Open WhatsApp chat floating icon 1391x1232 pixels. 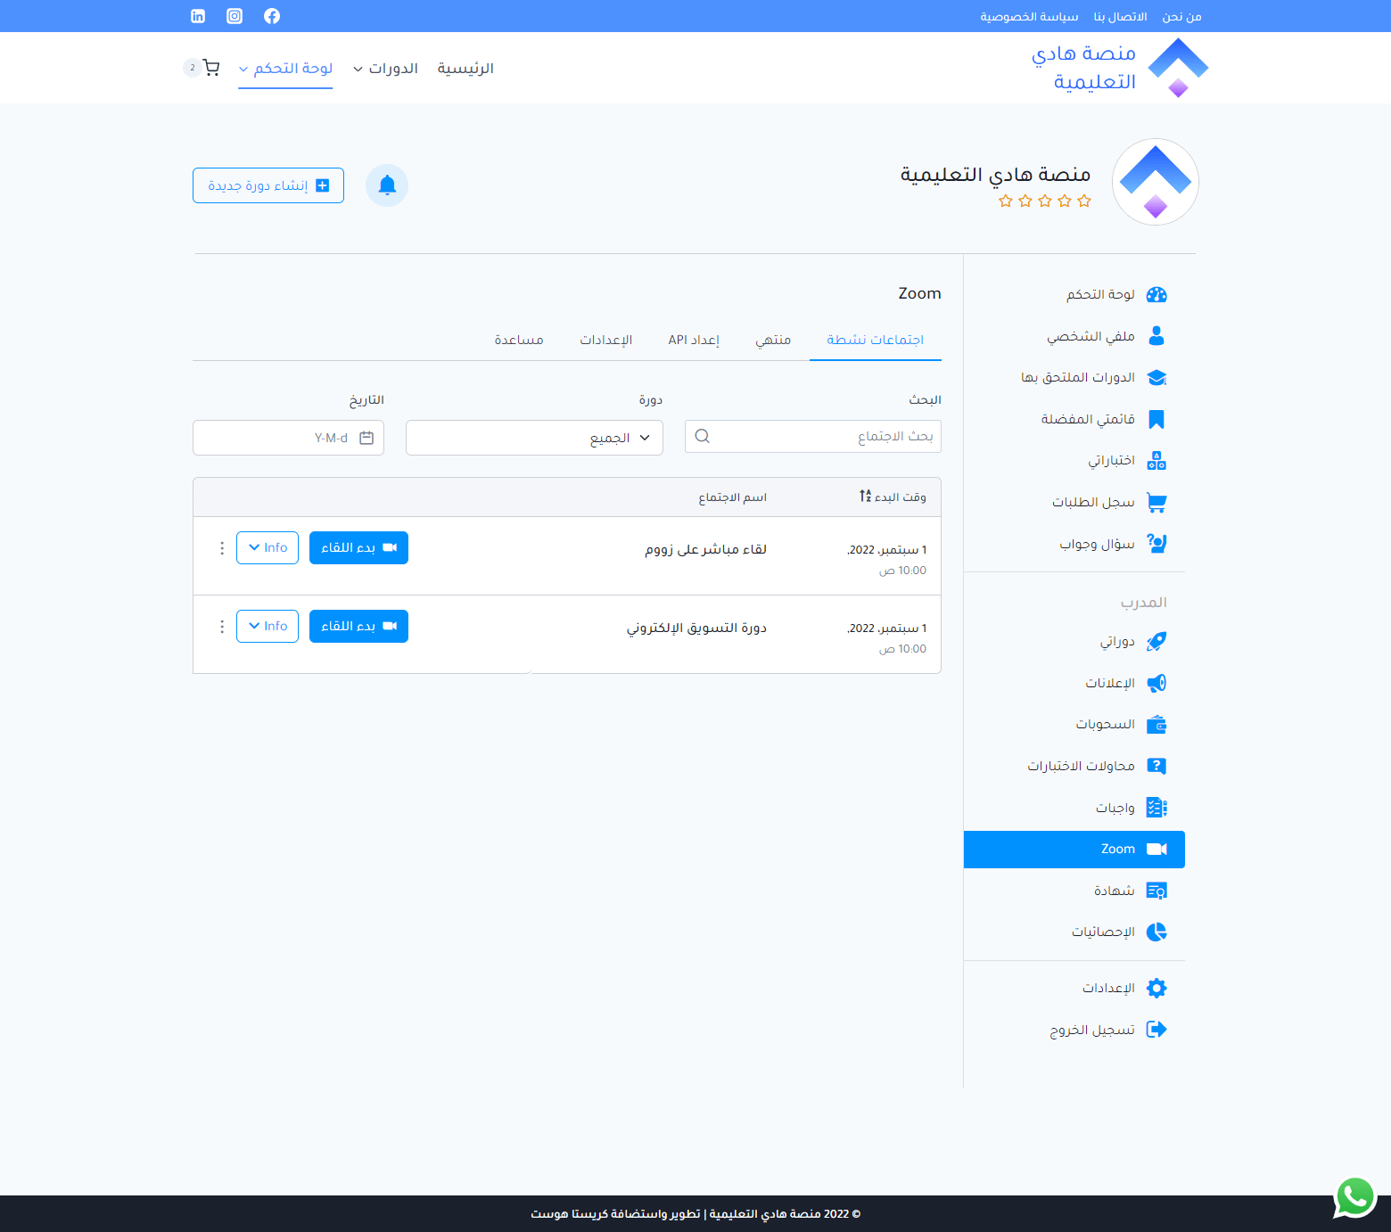pos(1355,1196)
